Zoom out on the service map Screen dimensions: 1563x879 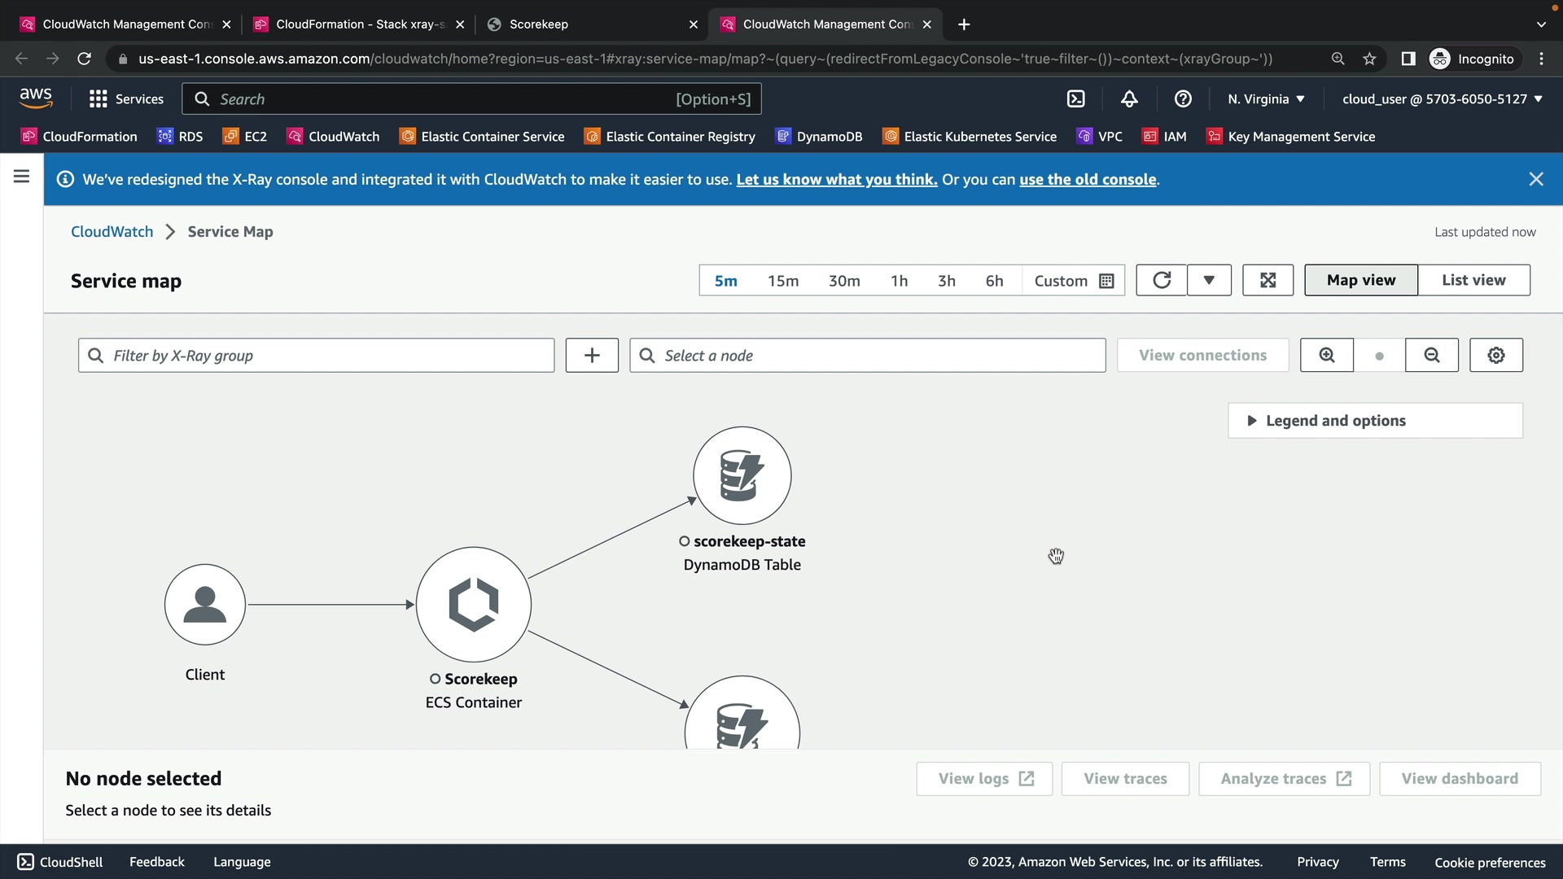(1431, 356)
